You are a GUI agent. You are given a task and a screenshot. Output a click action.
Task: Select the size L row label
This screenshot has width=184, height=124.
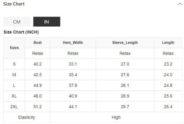coord(14,85)
